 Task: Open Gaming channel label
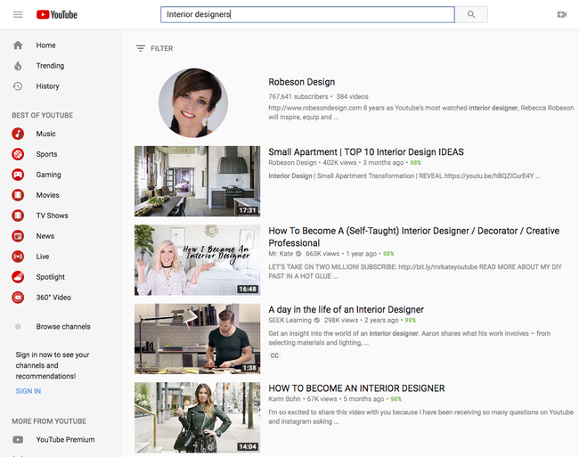click(x=48, y=175)
